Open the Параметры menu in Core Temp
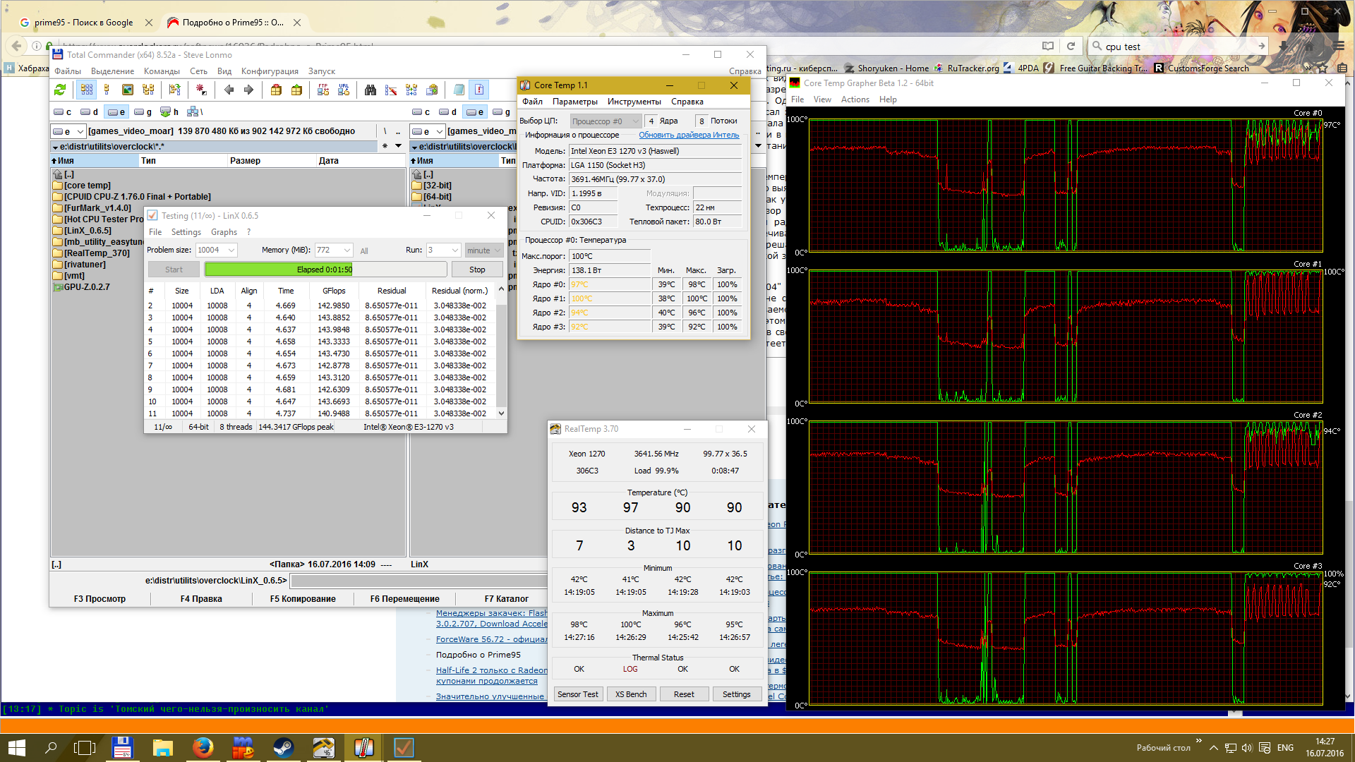This screenshot has width=1355, height=762. [574, 102]
